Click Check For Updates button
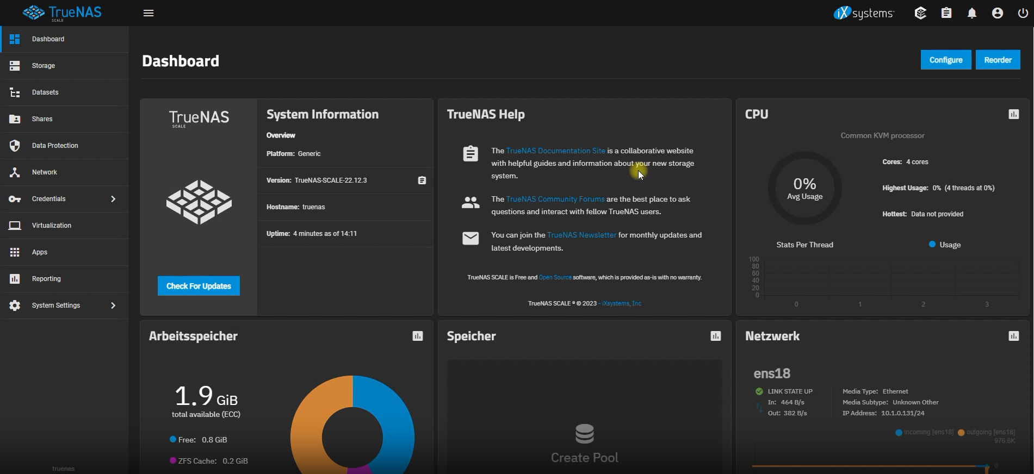This screenshot has width=1034, height=474. [x=199, y=286]
